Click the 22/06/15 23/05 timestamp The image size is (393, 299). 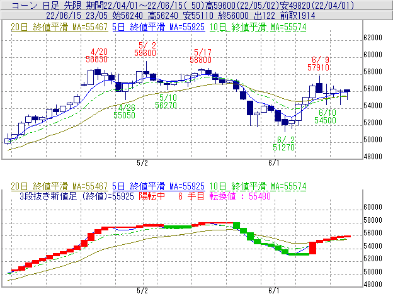tap(77, 16)
